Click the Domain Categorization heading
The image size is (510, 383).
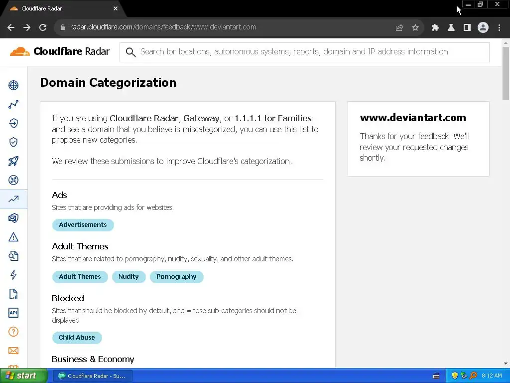[108, 83]
